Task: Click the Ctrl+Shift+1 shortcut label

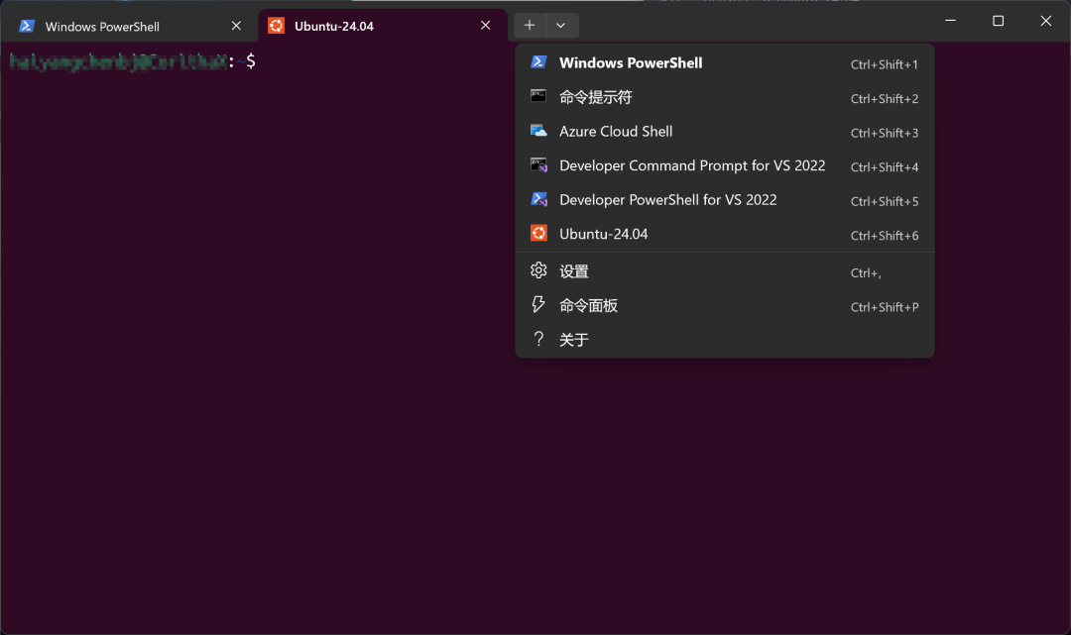Action: coord(885,64)
